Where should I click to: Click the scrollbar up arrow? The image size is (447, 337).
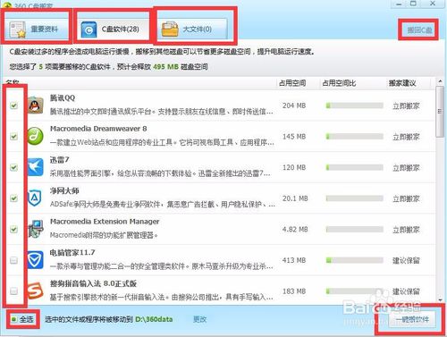tap(440, 81)
